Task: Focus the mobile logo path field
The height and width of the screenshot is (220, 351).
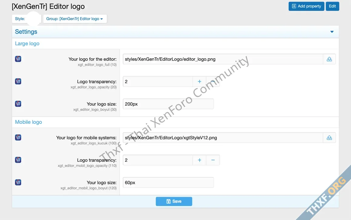Action: [223, 138]
